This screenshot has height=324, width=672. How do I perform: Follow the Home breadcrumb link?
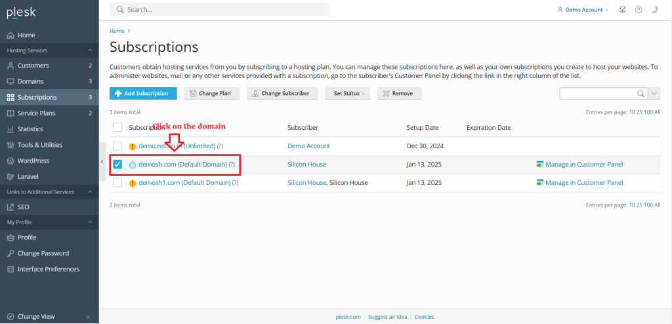coord(117,31)
